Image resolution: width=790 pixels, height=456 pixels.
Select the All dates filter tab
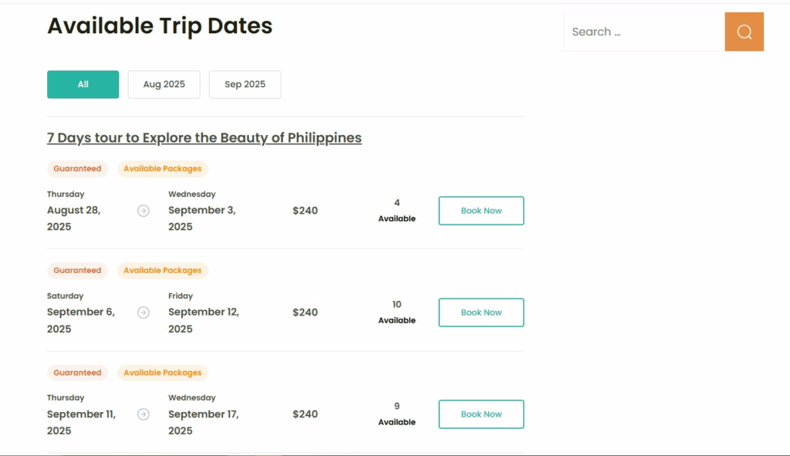(83, 85)
